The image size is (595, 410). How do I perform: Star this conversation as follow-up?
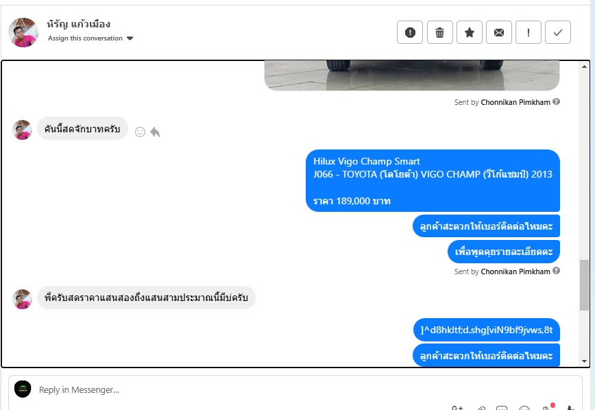coord(470,32)
